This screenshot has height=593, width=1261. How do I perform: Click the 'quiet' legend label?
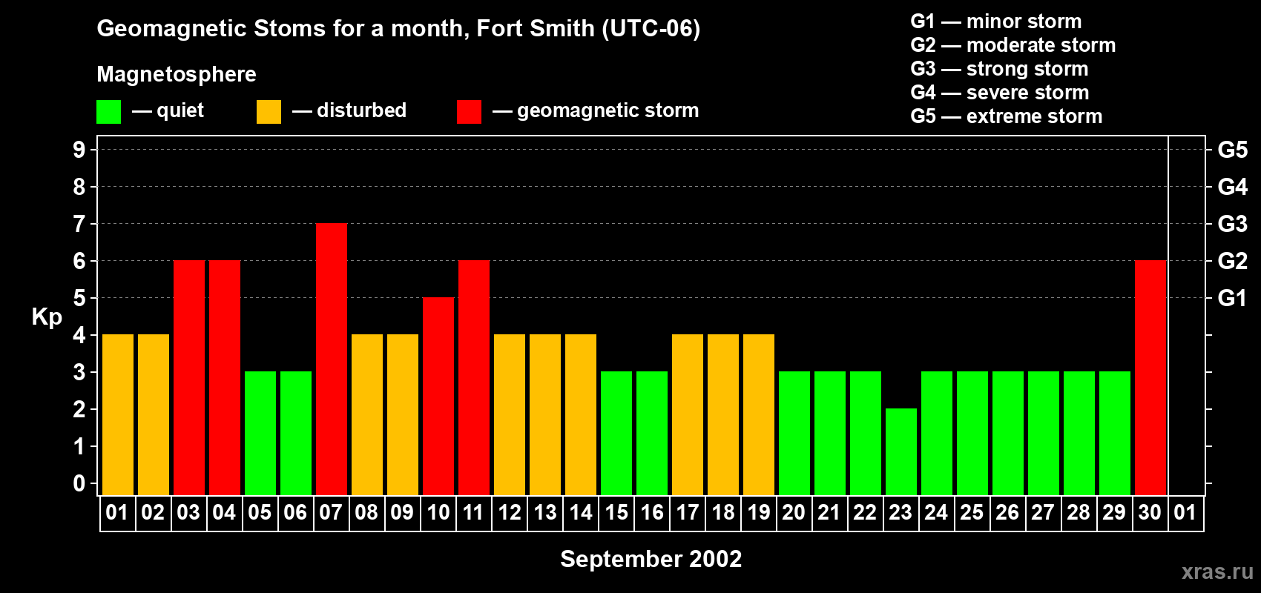180,110
